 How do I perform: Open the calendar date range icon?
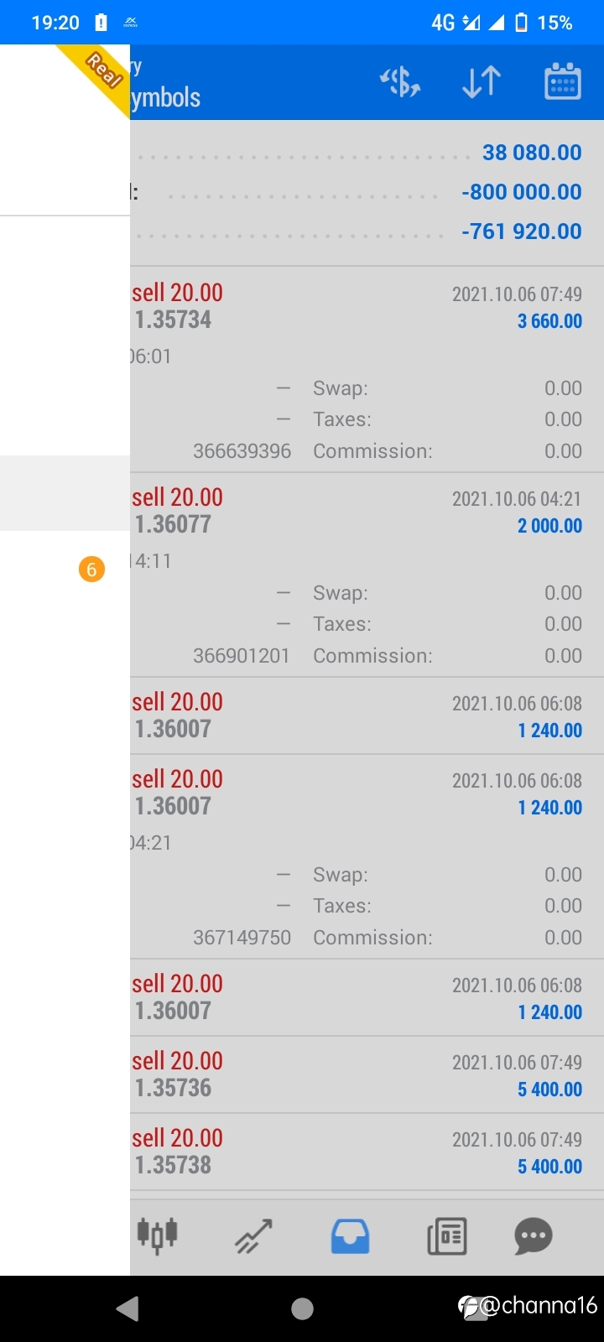point(563,81)
